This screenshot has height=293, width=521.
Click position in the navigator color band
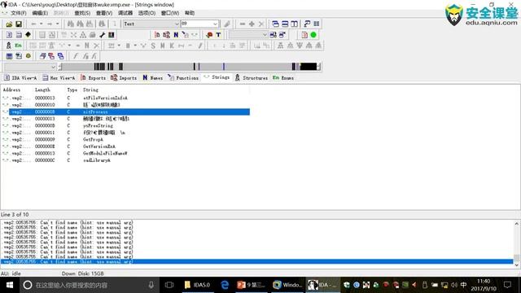pyautogui.click(x=190, y=67)
